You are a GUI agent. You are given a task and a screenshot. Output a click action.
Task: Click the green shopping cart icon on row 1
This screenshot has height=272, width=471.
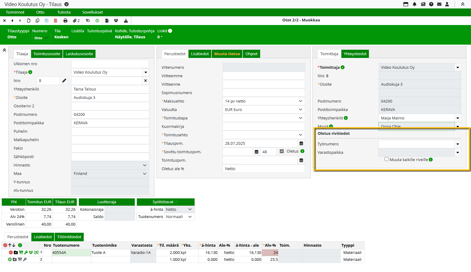[21, 252]
